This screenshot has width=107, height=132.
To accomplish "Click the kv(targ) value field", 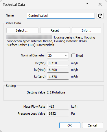I will [x=58, y=77].
